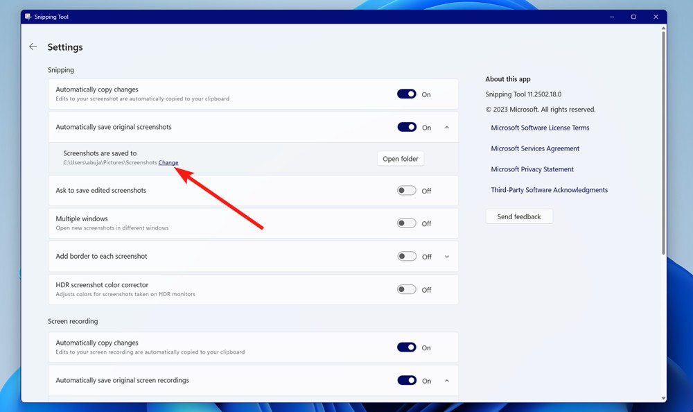Turn off Automatically copy changes for snipping
The height and width of the screenshot is (412, 693).
(407, 94)
